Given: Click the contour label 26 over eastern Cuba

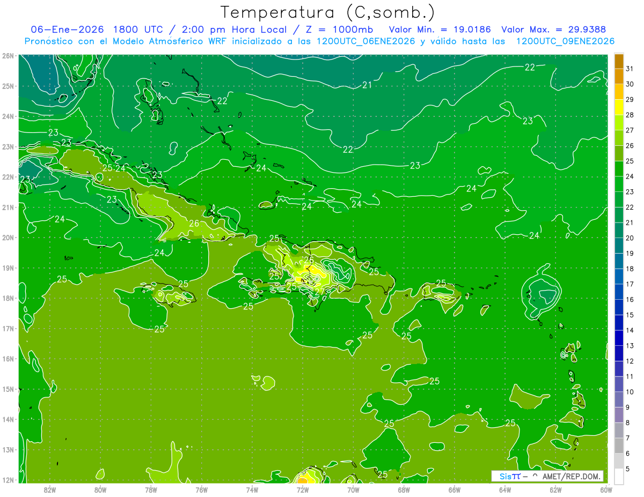Looking at the screenshot, I should pos(194,223).
